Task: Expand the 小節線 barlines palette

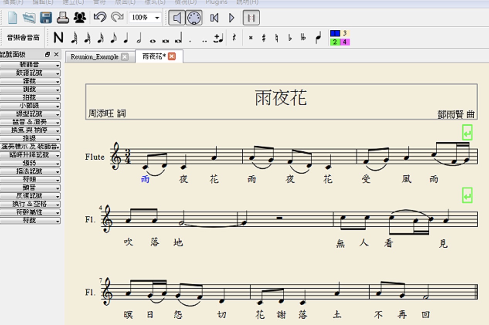Action: click(30, 106)
